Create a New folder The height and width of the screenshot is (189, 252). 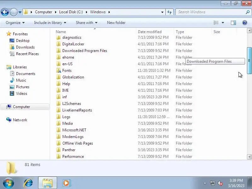[116, 23]
